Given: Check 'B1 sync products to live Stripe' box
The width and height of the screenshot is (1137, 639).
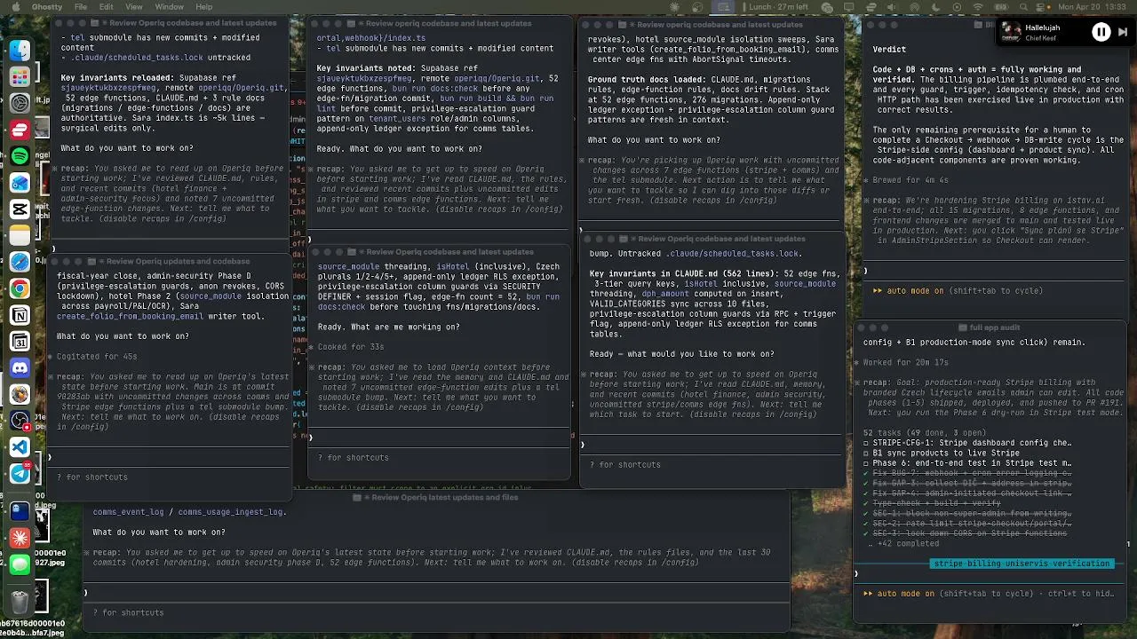Looking at the screenshot, I should pos(866,453).
